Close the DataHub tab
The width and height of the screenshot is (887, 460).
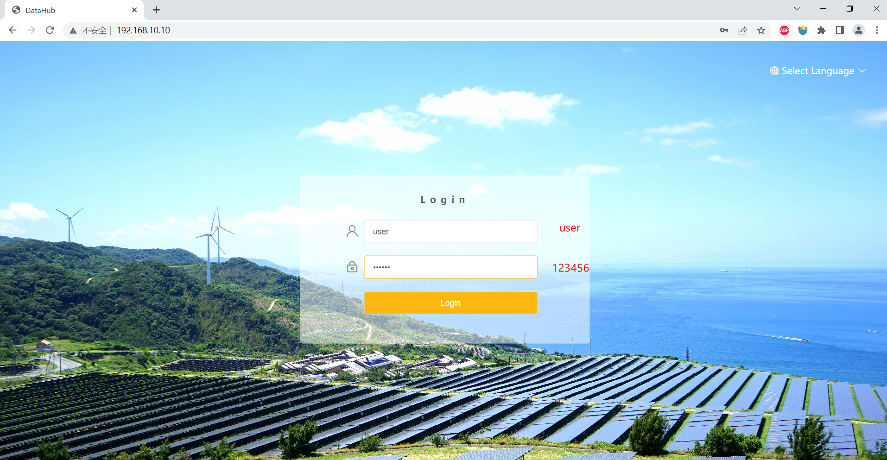(134, 10)
